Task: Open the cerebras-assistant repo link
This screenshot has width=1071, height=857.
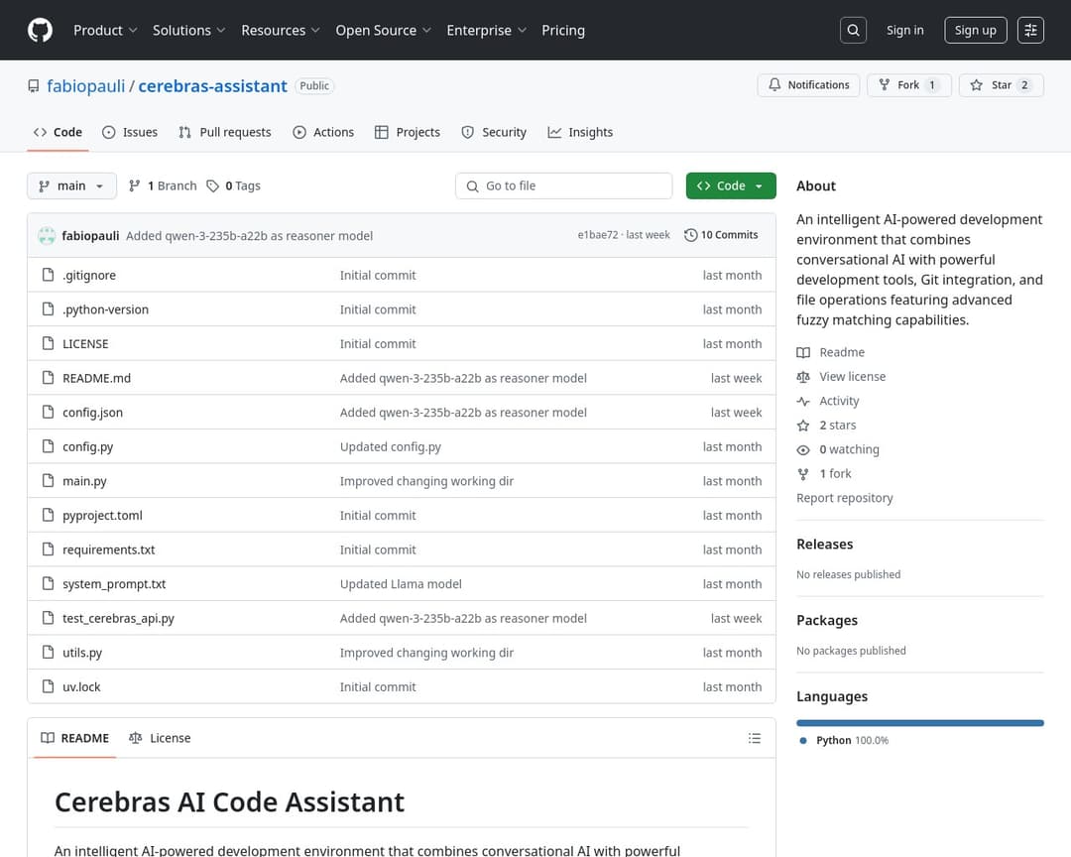Action: tap(212, 86)
